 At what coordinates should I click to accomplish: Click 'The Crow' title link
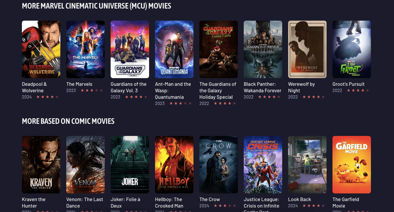(x=210, y=199)
